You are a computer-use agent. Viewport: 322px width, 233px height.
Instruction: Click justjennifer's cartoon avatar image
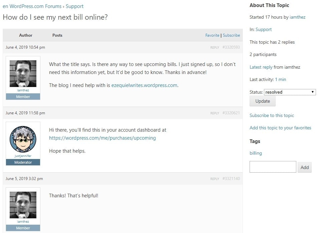tap(23, 139)
